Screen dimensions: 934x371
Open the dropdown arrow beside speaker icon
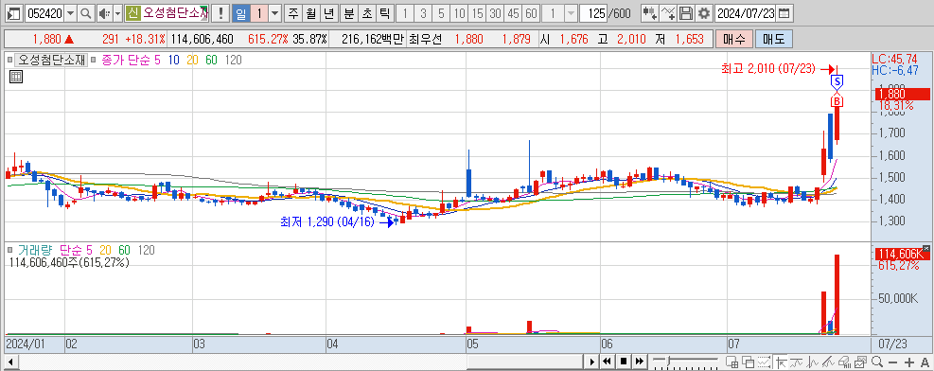tap(117, 13)
